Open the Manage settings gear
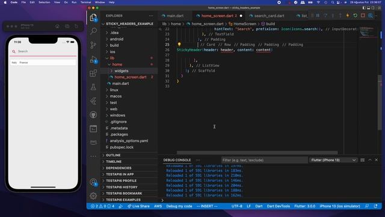Image resolution: width=385 pixels, height=217 pixels. [93, 196]
